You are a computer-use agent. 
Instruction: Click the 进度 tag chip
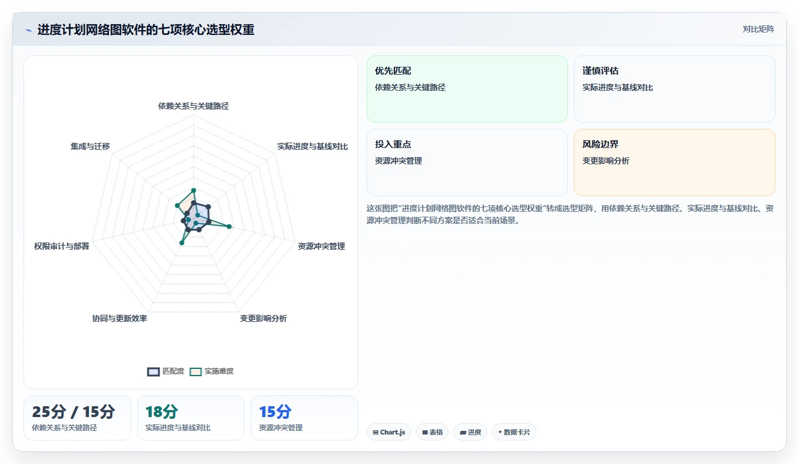tap(470, 432)
